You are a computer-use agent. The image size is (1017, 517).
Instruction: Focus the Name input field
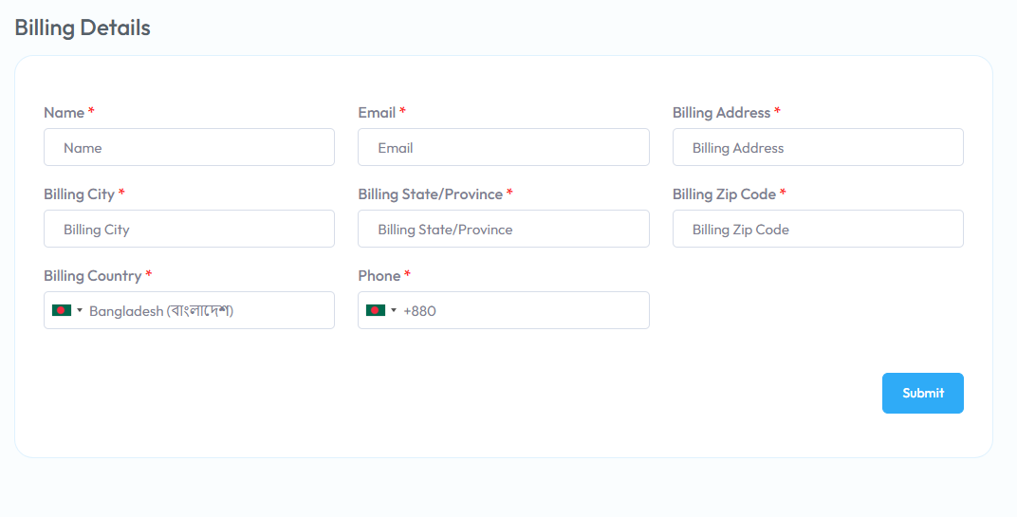tap(190, 147)
